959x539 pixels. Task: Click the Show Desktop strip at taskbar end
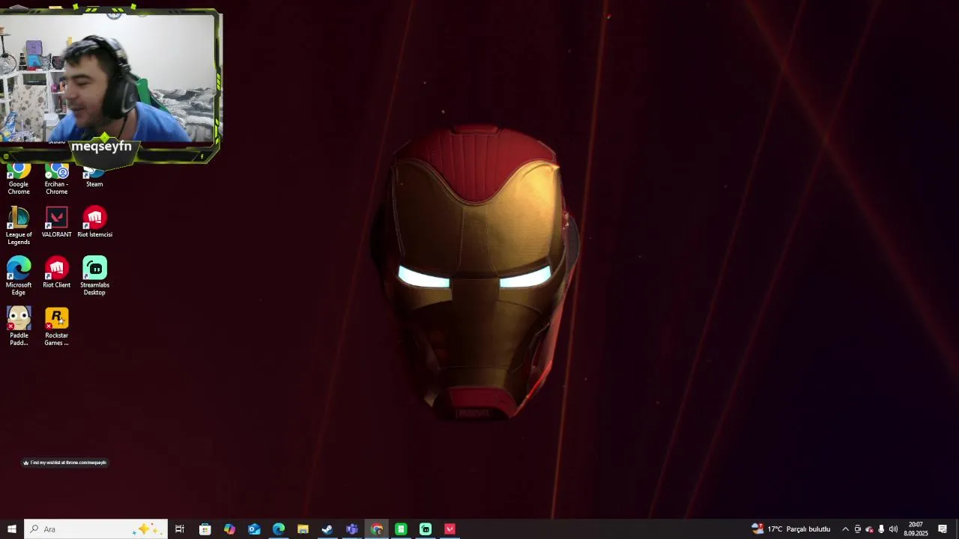point(957,529)
